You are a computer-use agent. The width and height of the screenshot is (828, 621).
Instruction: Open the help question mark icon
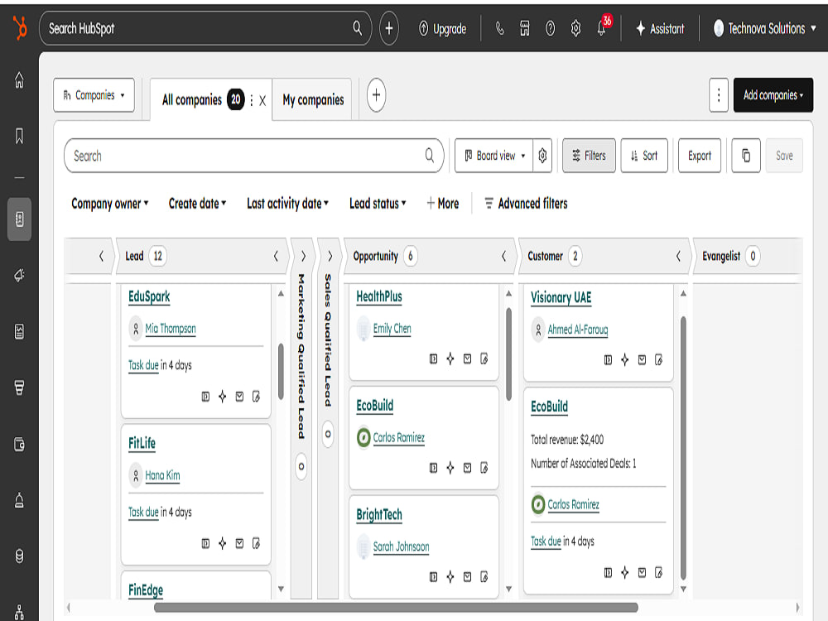point(551,28)
